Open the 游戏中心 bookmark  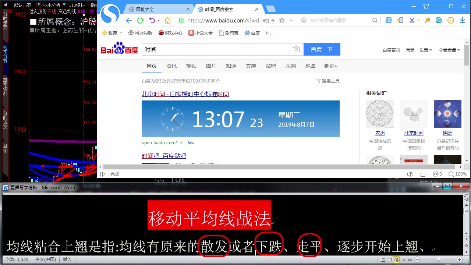pyautogui.click(x=170, y=33)
